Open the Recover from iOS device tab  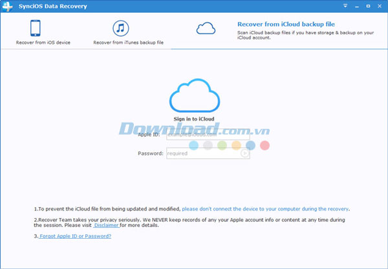point(43,31)
